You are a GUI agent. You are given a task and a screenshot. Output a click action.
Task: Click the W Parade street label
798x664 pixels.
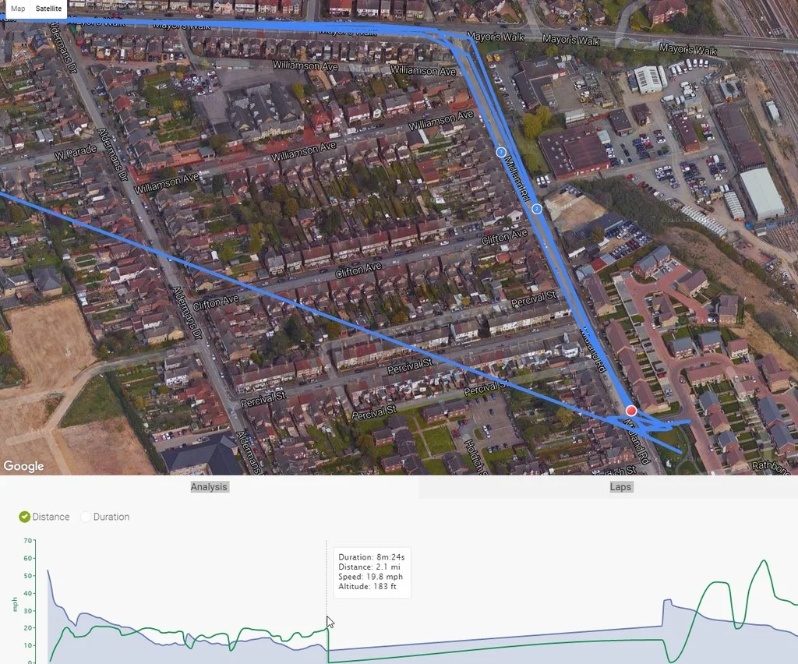pos(76,152)
